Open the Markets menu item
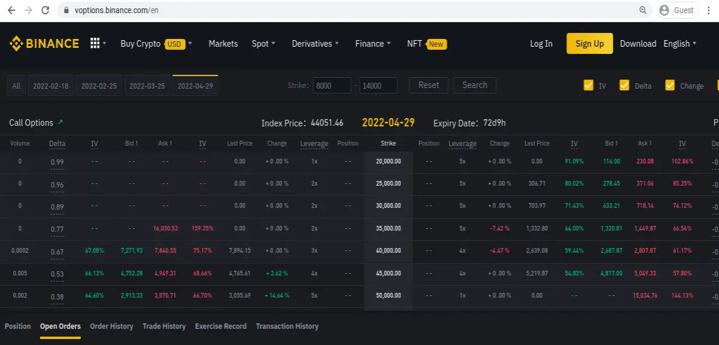The width and height of the screenshot is (719, 345). tap(223, 44)
